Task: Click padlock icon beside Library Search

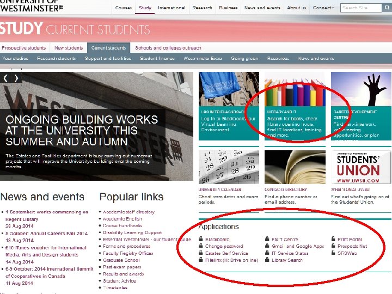Action: [267, 260]
